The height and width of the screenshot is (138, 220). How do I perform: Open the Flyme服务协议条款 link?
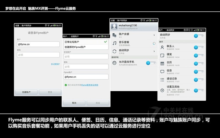tap(90, 85)
